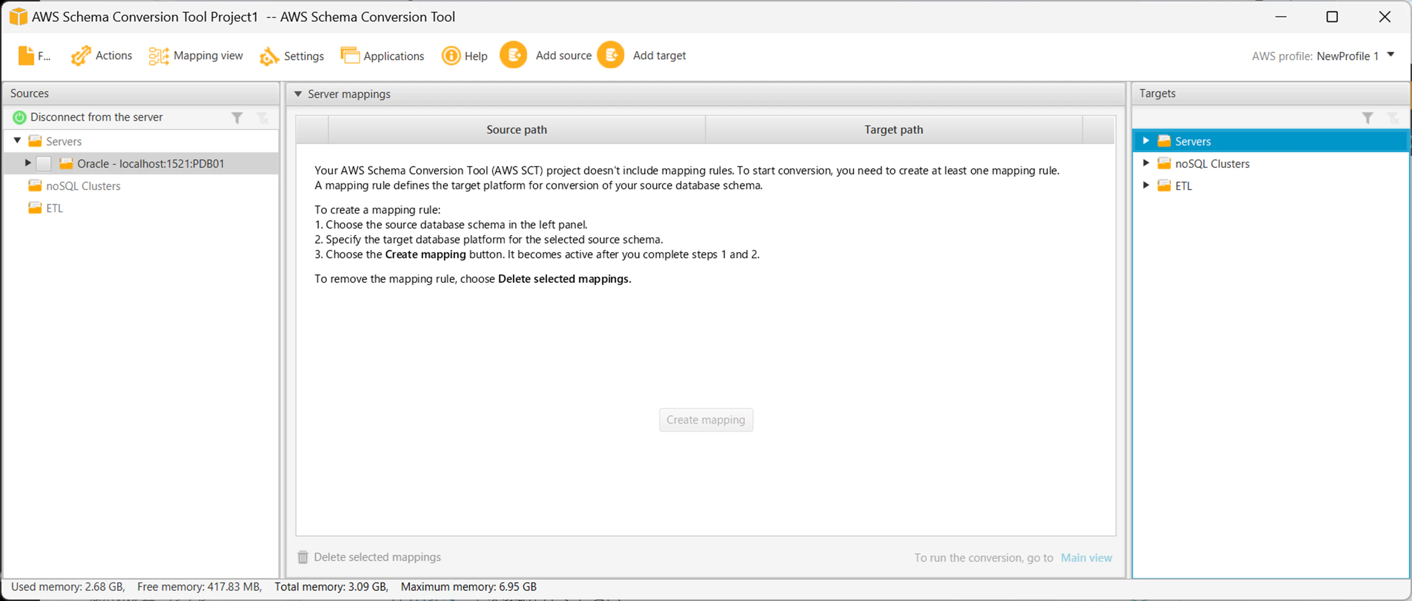Collapse the Server mappings section
The height and width of the screenshot is (601, 1412).
pyautogui.click(x=298, y=94)
